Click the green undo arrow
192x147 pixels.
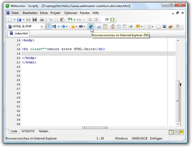point(70,19)
